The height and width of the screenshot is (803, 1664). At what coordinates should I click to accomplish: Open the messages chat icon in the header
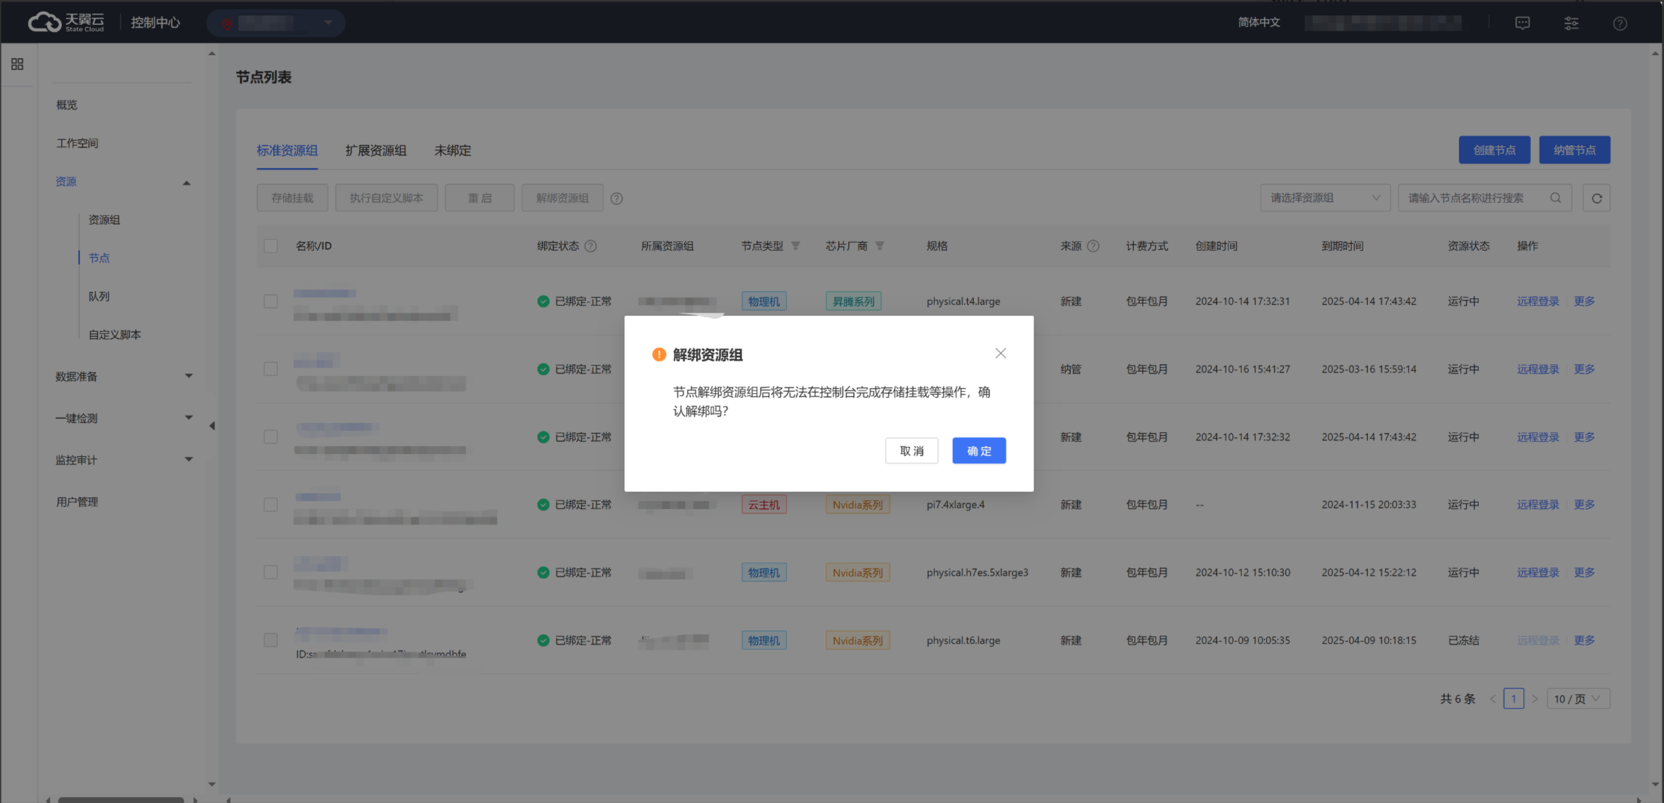(x=1523, y=23)
